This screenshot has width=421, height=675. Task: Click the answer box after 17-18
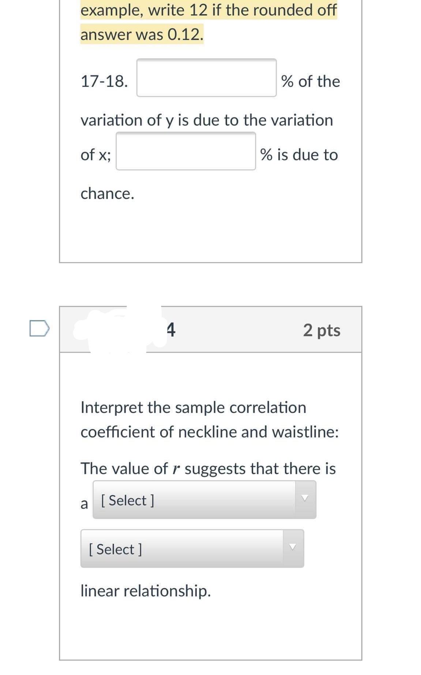(x=206, y=77)
